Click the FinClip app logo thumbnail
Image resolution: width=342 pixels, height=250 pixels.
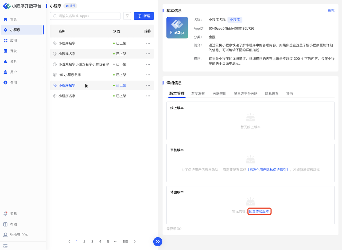tap(177, 28)
